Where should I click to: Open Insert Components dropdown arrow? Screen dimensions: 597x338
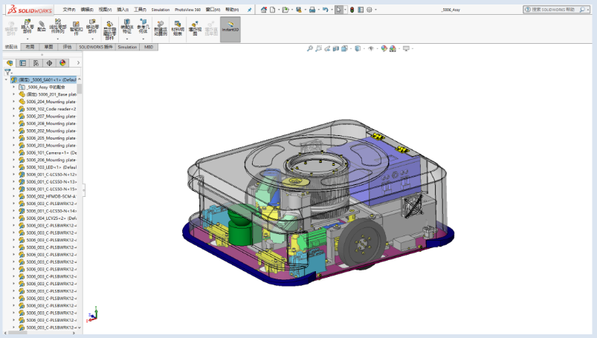point(28,39)
